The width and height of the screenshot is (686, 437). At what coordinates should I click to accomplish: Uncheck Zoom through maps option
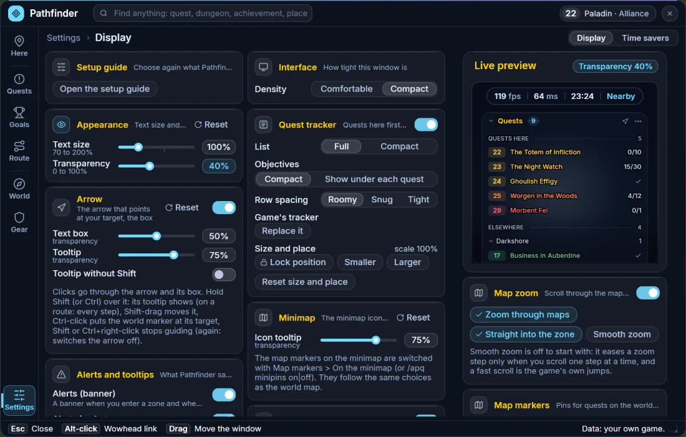click(x=523, y=314)
